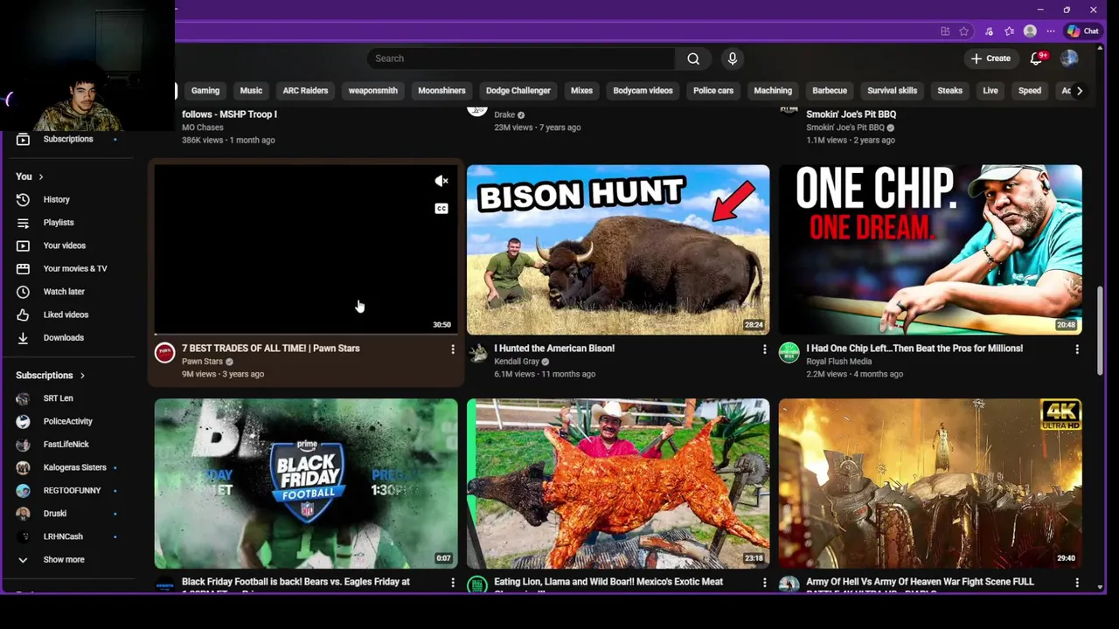Image resolution: width=1119 pixels, height=629 pixels.
Task: Click the music note media icon in browser toolbar
Action: click(989, 31)
